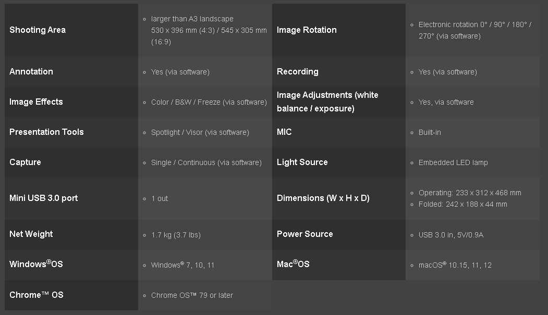548x315 pixels.
Task: Click 'Chrome OS 79 or later' text
Action: tap(192, 295)
